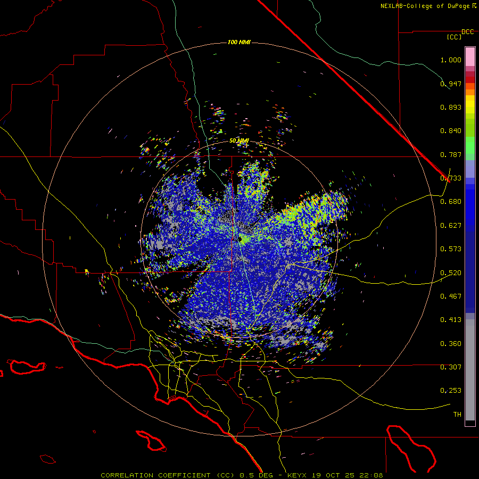This screenshot has width=479, height=479.
Task: Click the 50 NMI range ring label
Action: (239, 141)
